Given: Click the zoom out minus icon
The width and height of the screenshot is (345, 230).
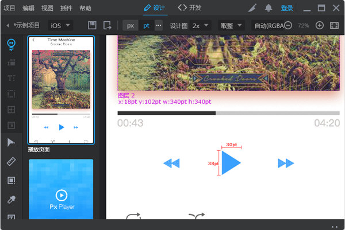Looking at the screenshot, I should (287, 26).
